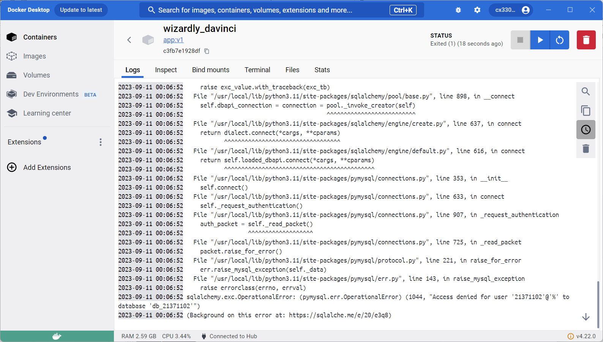Jump to bottom of logs arrow
The width and height of the screenshot is (603, 342).
[586, 317]
